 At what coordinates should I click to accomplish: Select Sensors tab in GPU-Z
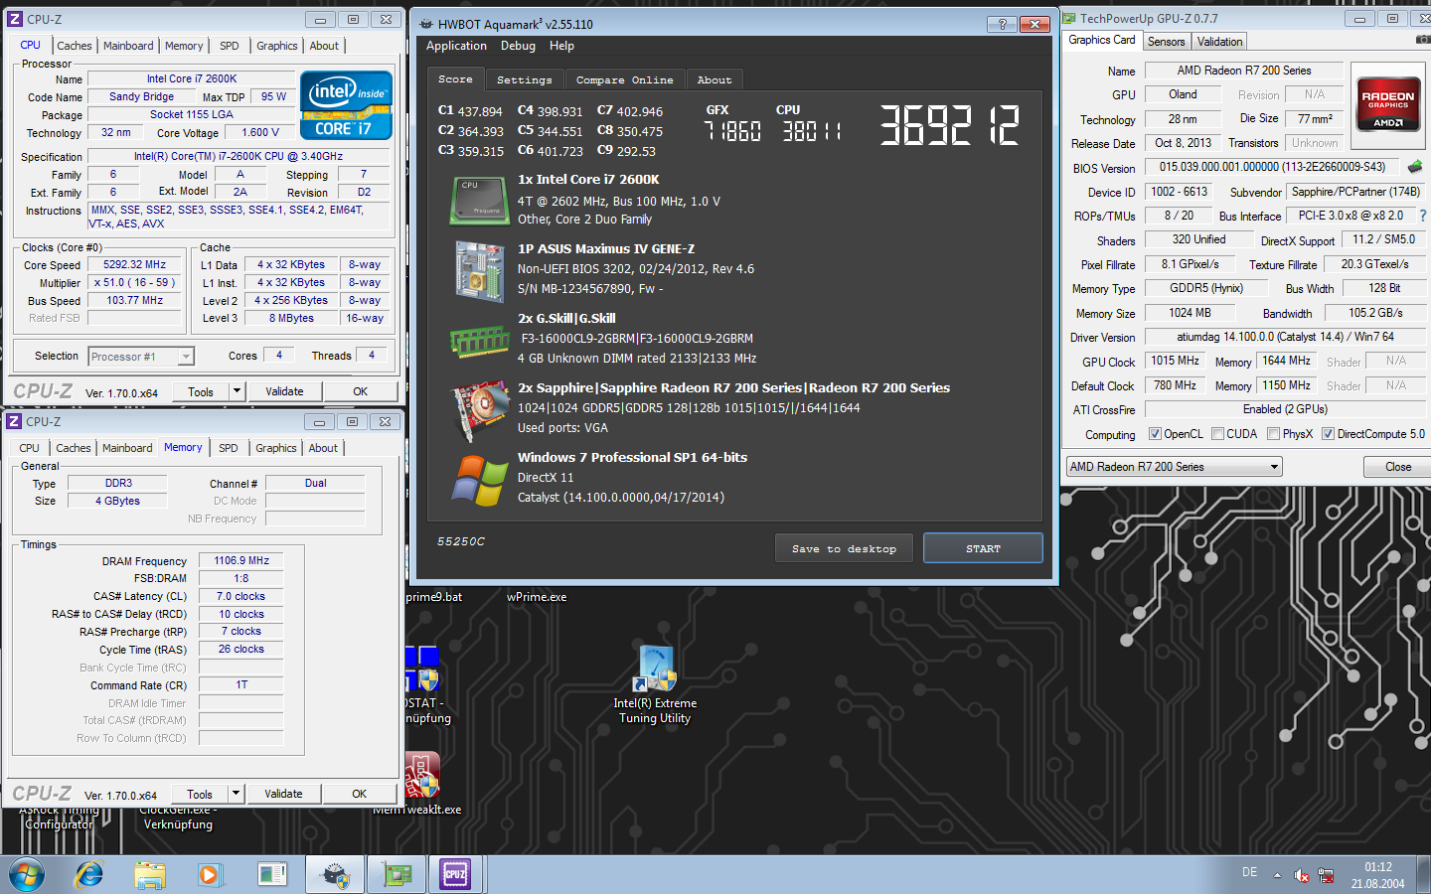click(x=1166, y=42)
